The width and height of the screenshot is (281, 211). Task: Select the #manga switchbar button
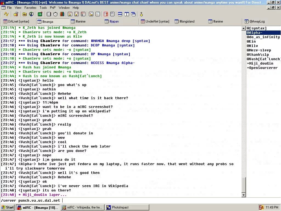pyautogui.click(x=53, y=21)
